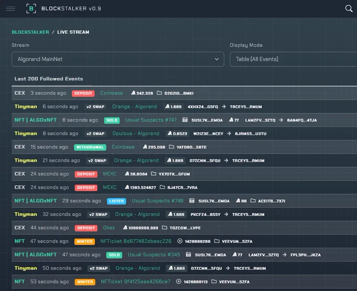The height and width of the screenshot is (291, 357).
Task: Click the BlockStalker bracket logo
Action: tap(31, 8)
